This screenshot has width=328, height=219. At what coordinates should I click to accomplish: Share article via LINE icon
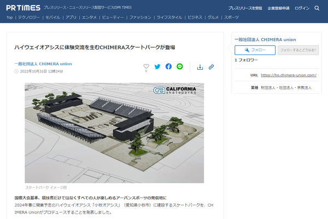(179, 66)
